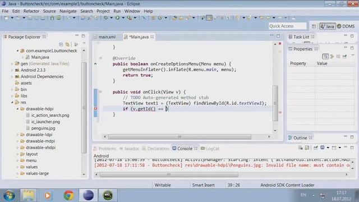
Task: Click the Open Perspective icon beside Java
Action: [x=314, y=26]
